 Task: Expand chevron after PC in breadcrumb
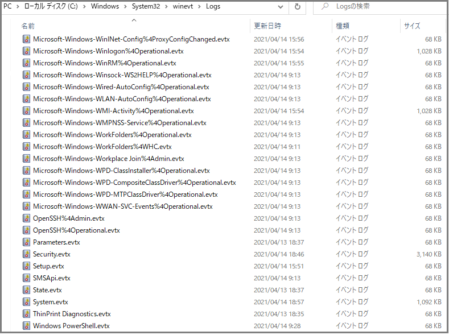(18, 7)
